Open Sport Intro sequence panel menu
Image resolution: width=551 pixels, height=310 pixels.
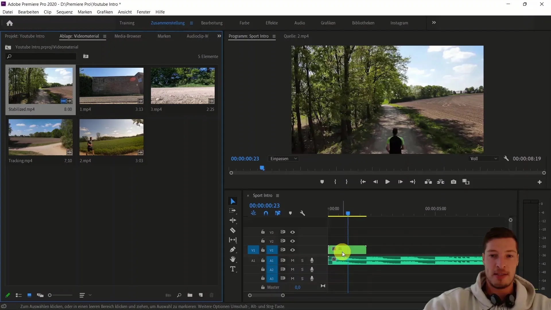[278, 195]
